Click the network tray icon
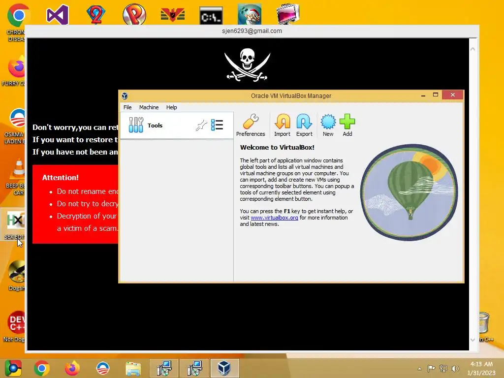Viewport: 504px width, 378px height. tap(443, 368)
